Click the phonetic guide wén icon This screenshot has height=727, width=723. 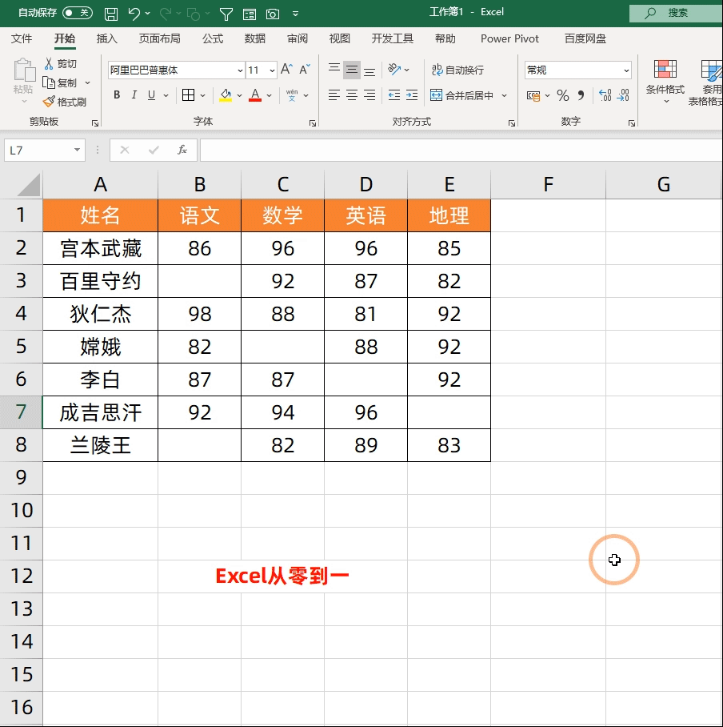pos(292,95)
